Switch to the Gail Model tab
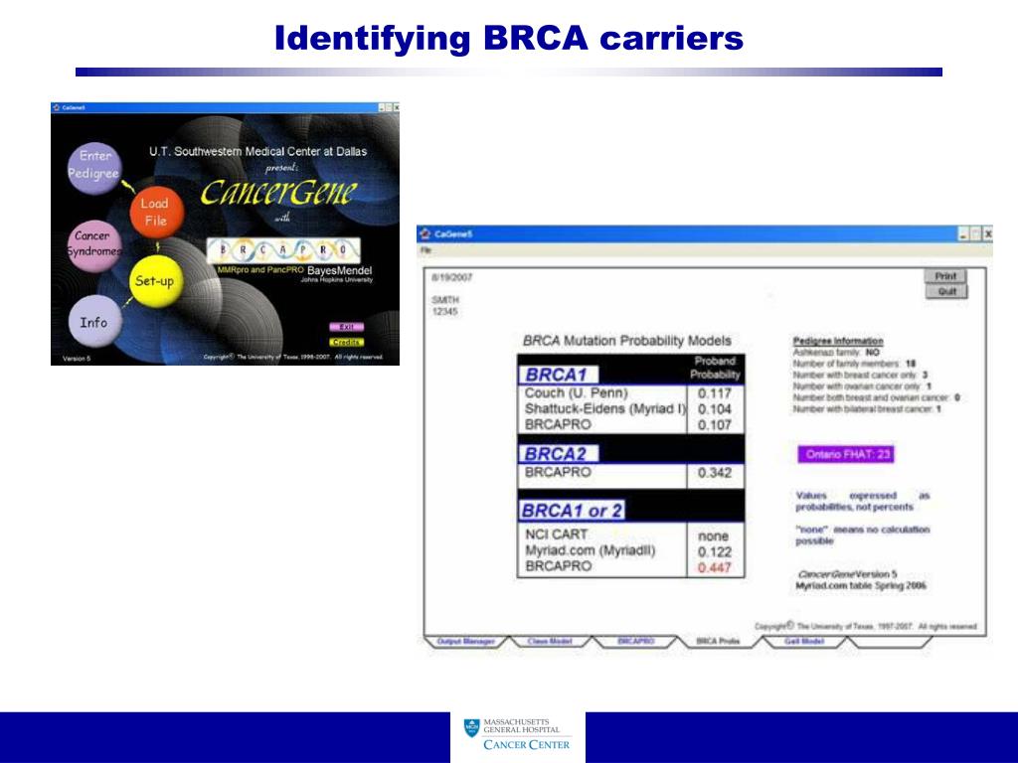The image size is (1018, 763). (x=803, y=641)
